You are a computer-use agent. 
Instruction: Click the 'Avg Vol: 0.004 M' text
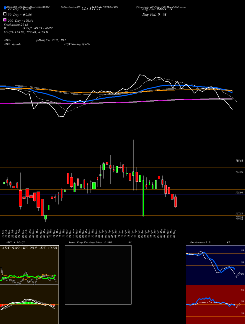(157, 9)
